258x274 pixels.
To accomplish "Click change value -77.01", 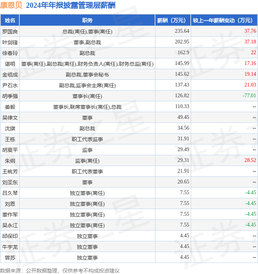I will (249, 95).
